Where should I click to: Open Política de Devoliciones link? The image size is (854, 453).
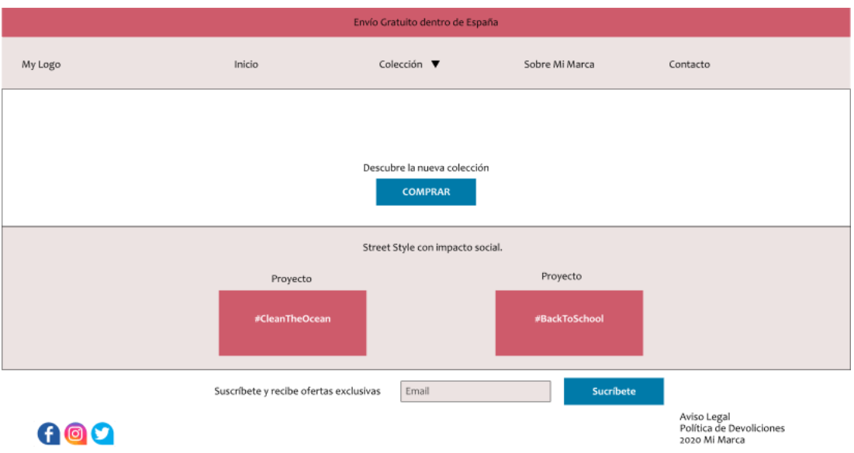click(732, 428)
